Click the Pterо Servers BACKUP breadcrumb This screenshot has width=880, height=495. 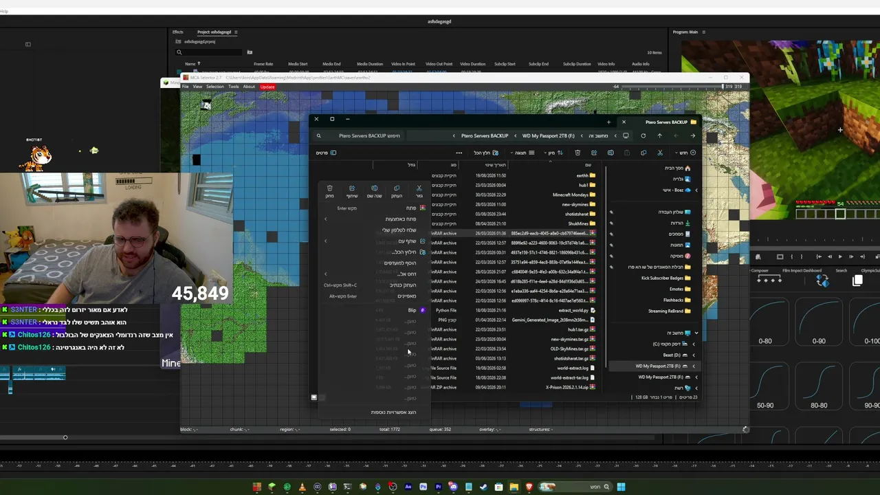[x=485, y=135]
